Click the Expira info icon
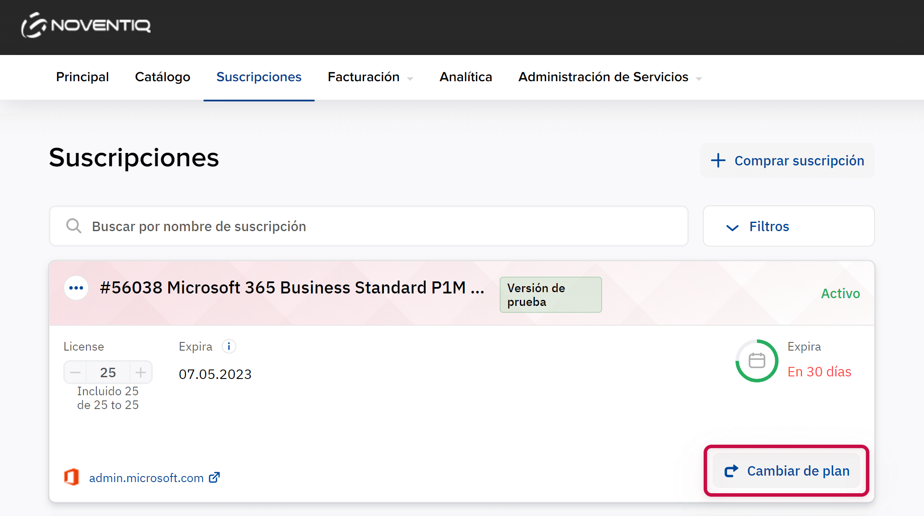924x516 pixels. tap(229, 346)
